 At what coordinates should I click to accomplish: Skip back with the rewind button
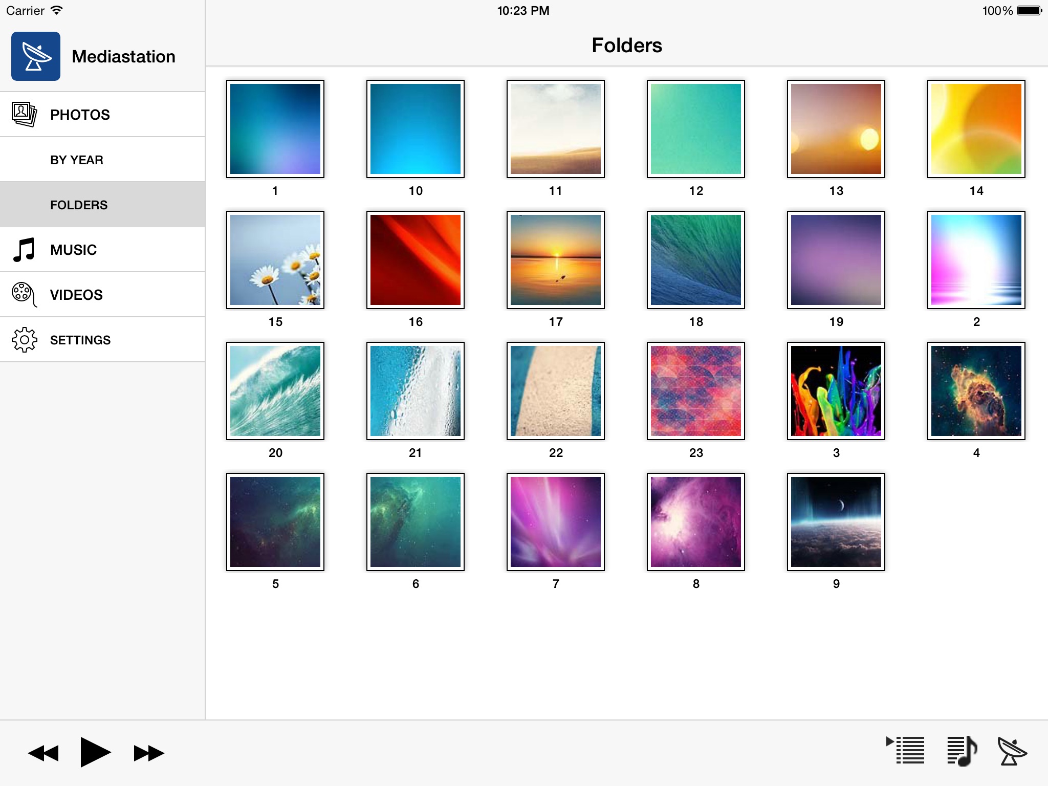coord(43,753)
